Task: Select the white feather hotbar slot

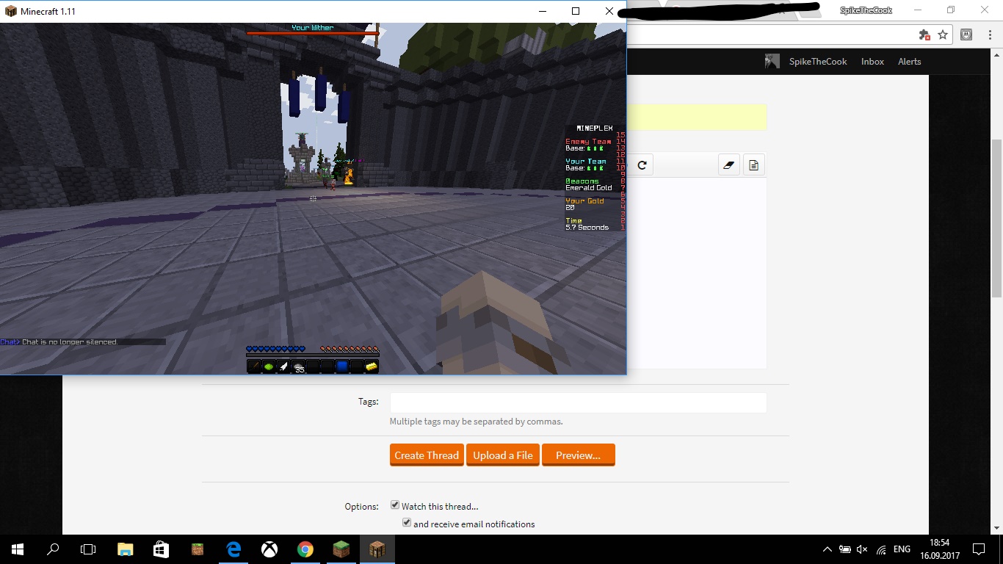Action: coord(283,366)
